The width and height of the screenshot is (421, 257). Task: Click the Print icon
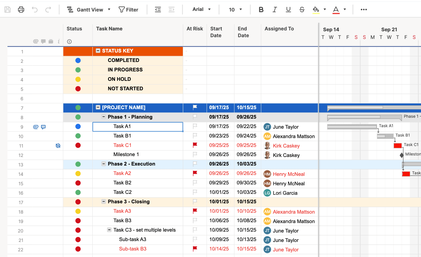[21, 9]
